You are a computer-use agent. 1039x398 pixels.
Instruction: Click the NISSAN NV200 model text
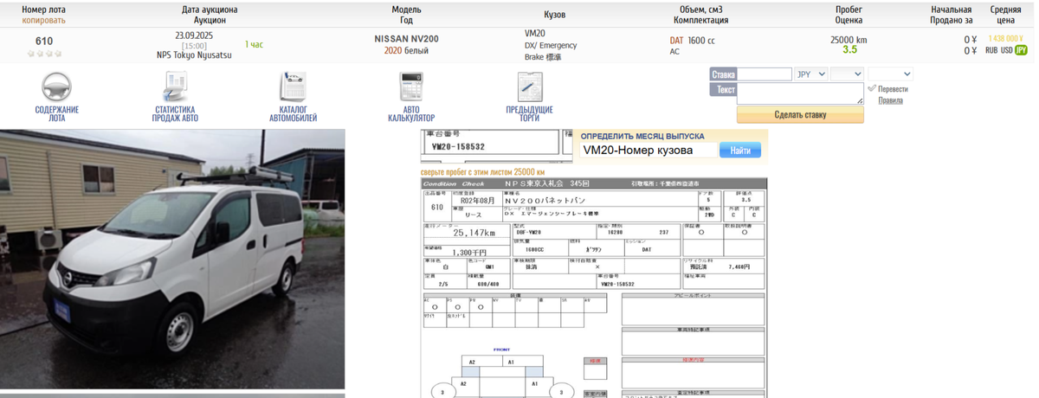[406, 39]
